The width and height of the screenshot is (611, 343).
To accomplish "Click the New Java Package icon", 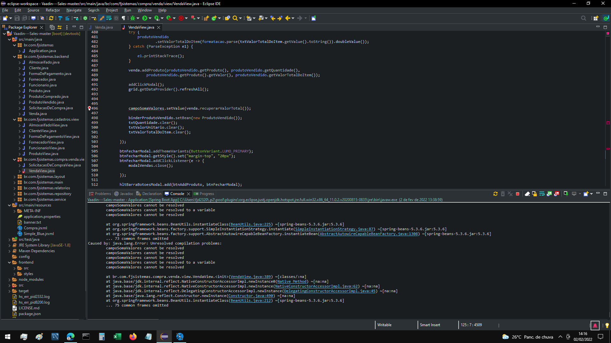I will [206, 18].
